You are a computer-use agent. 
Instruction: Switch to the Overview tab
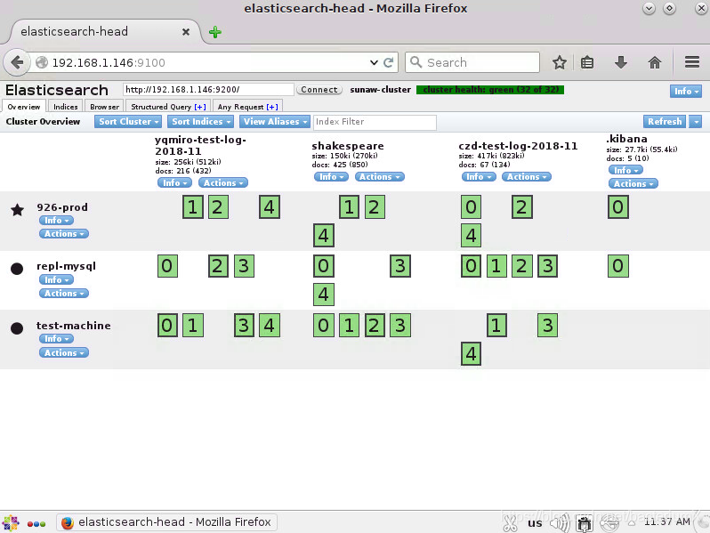pos(24,107)
